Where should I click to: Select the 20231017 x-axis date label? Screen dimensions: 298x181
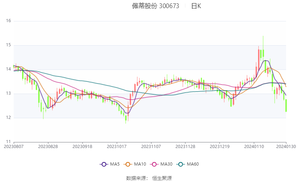117,147
